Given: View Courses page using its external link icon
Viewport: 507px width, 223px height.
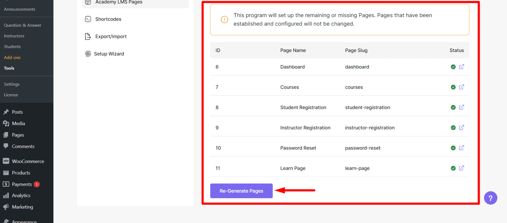Looking at the screenshot, I should coord(461,87).
